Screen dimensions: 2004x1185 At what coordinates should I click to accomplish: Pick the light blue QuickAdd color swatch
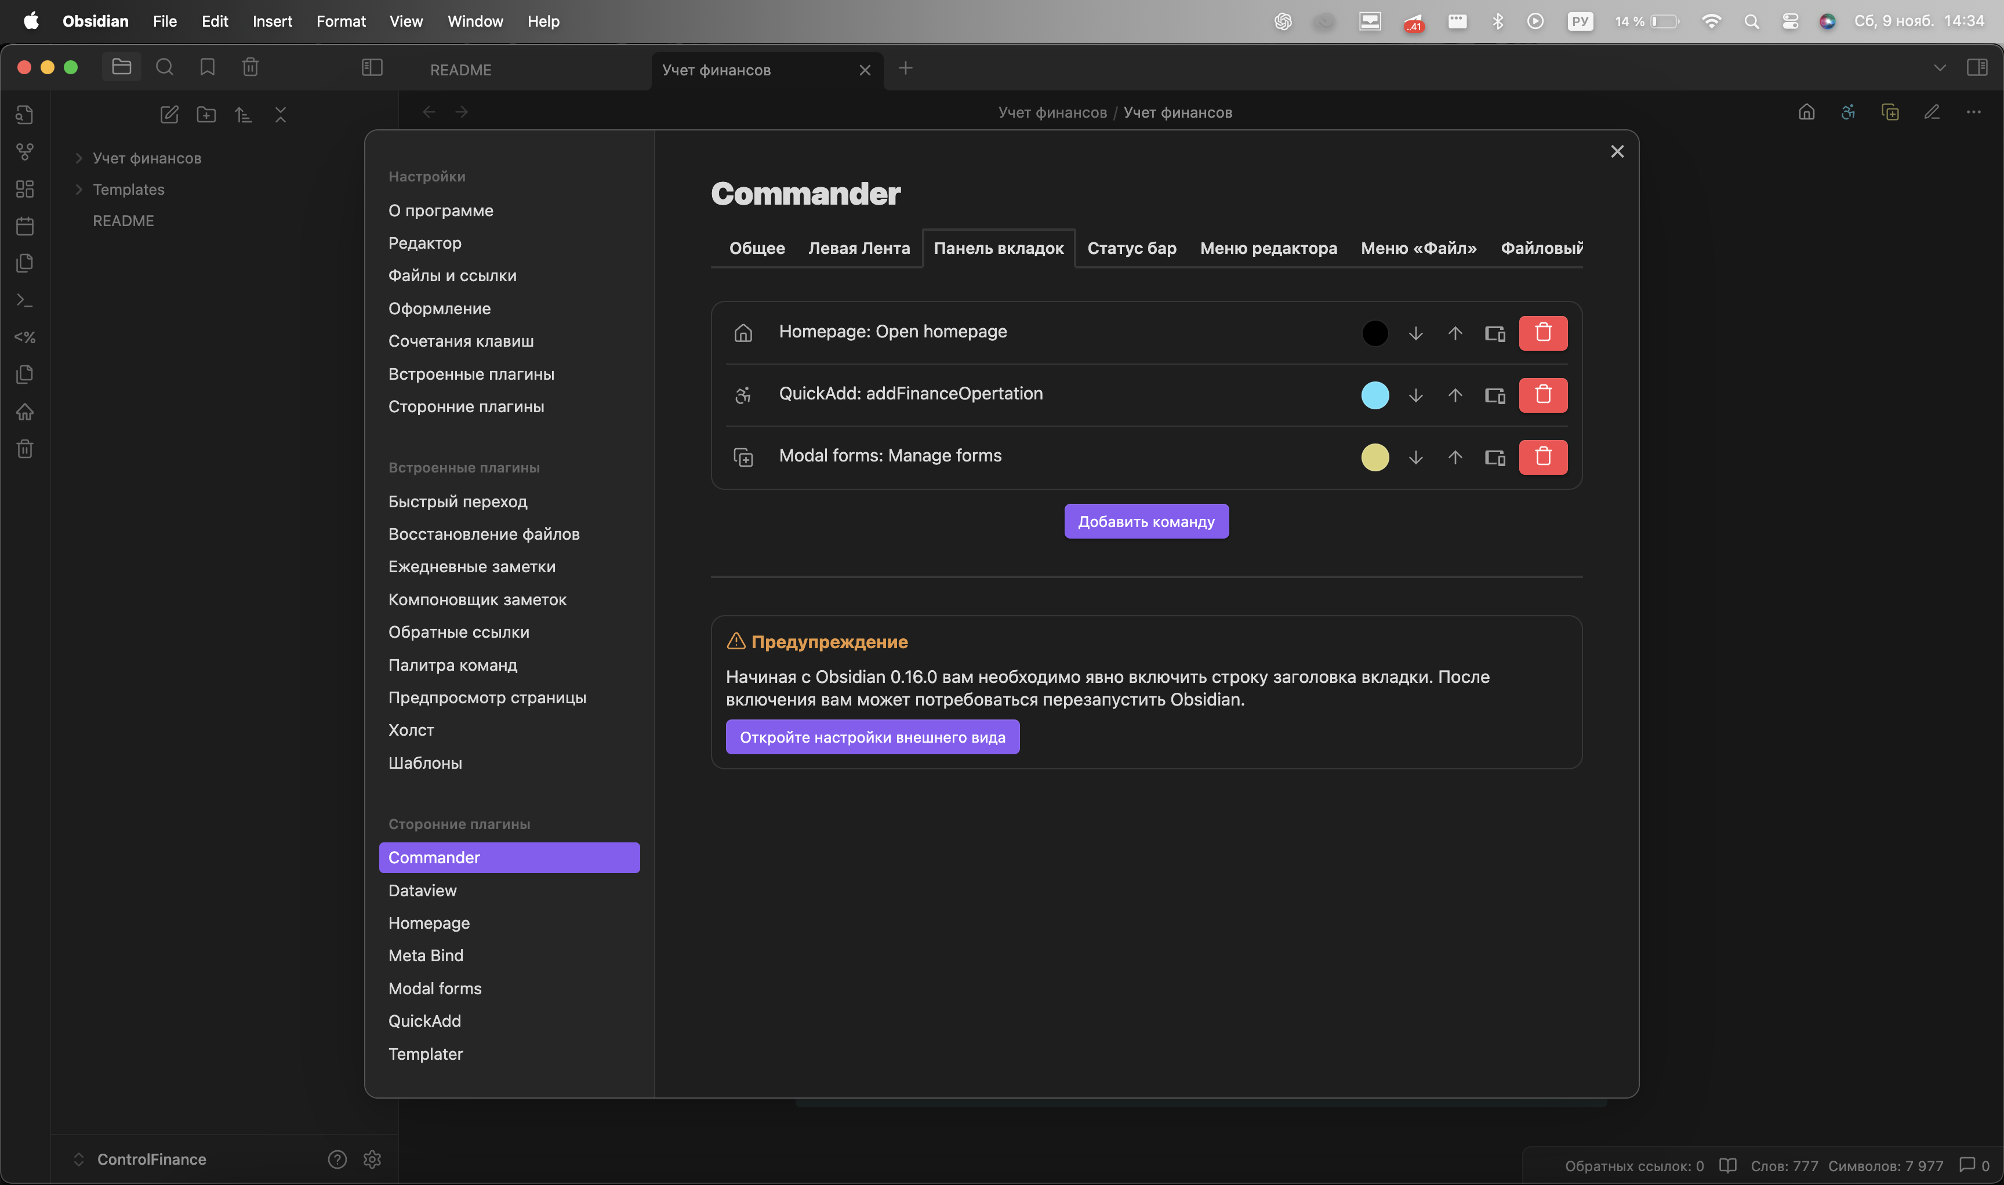click(1375, 395)
